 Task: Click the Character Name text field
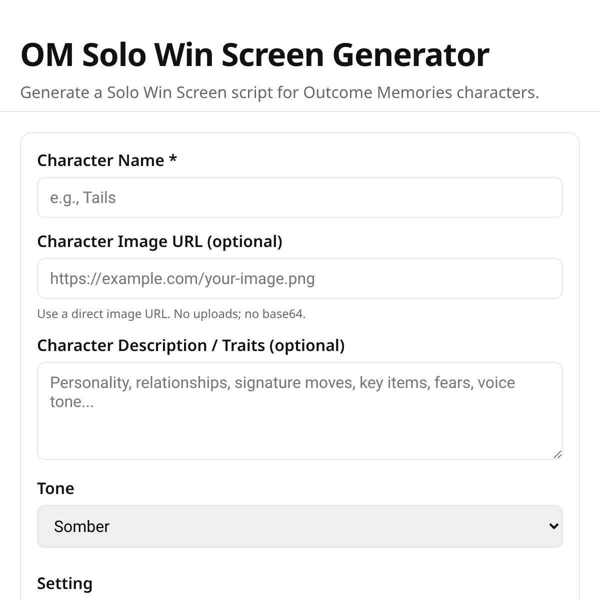tap(300, 197)
